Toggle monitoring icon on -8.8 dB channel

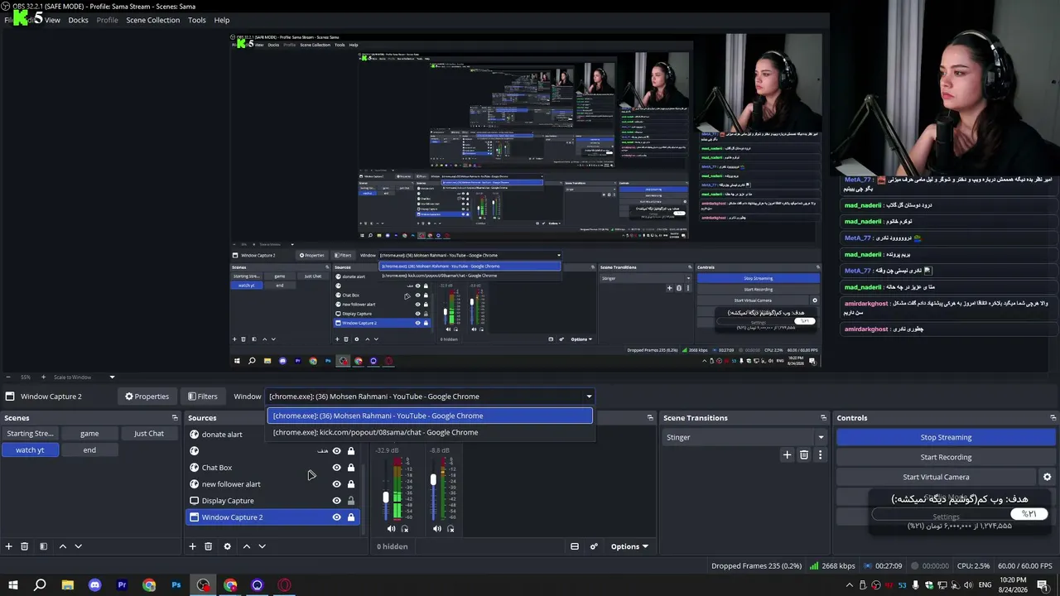450,529
